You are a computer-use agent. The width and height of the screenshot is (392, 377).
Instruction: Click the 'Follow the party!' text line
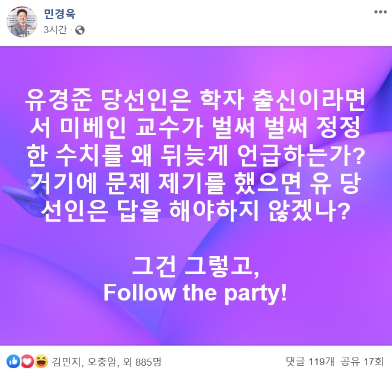195,293
